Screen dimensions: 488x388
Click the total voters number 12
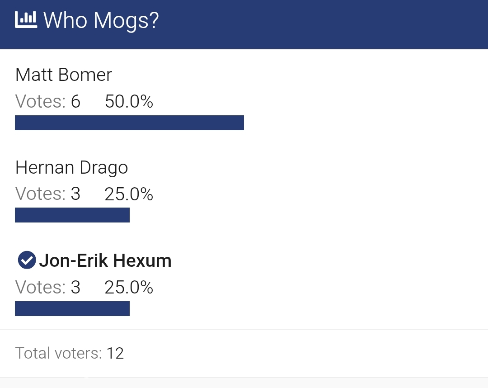click(x=115, y=353)
